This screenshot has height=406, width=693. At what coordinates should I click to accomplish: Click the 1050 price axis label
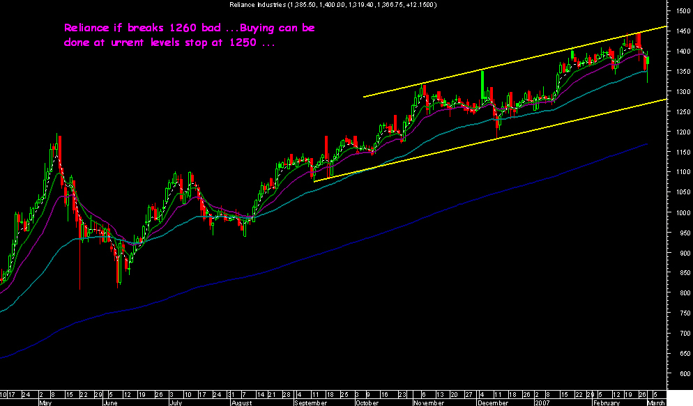pyautogui.click(x=683, y=192)
